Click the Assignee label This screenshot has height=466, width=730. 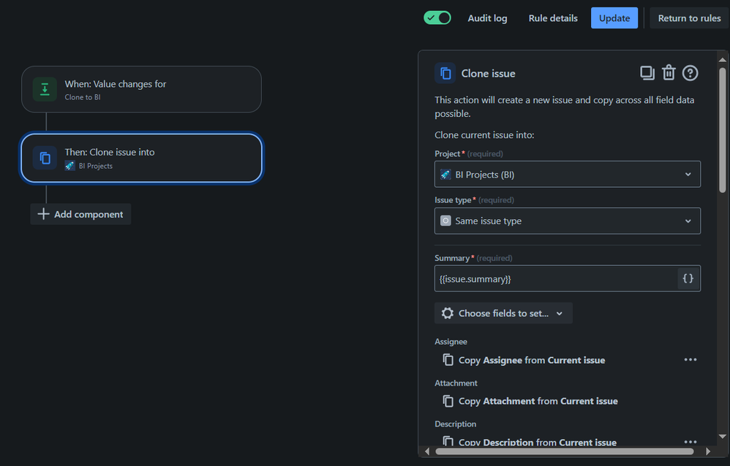coord(451,342)
